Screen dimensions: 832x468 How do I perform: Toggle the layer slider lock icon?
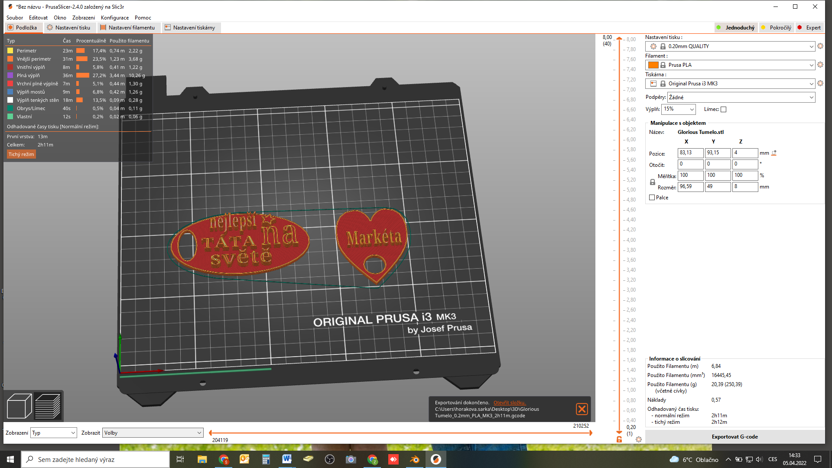point(619,439)
